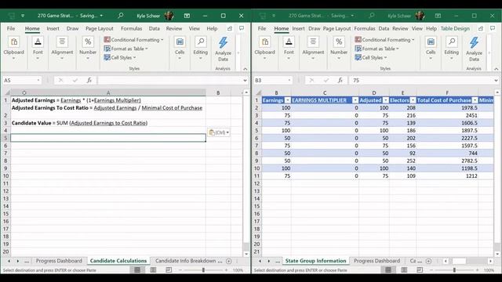Image resolution: width=502 pixels, height=282 pixels.
Task: Click Name Box showing A5
Action: click(22, 80)
